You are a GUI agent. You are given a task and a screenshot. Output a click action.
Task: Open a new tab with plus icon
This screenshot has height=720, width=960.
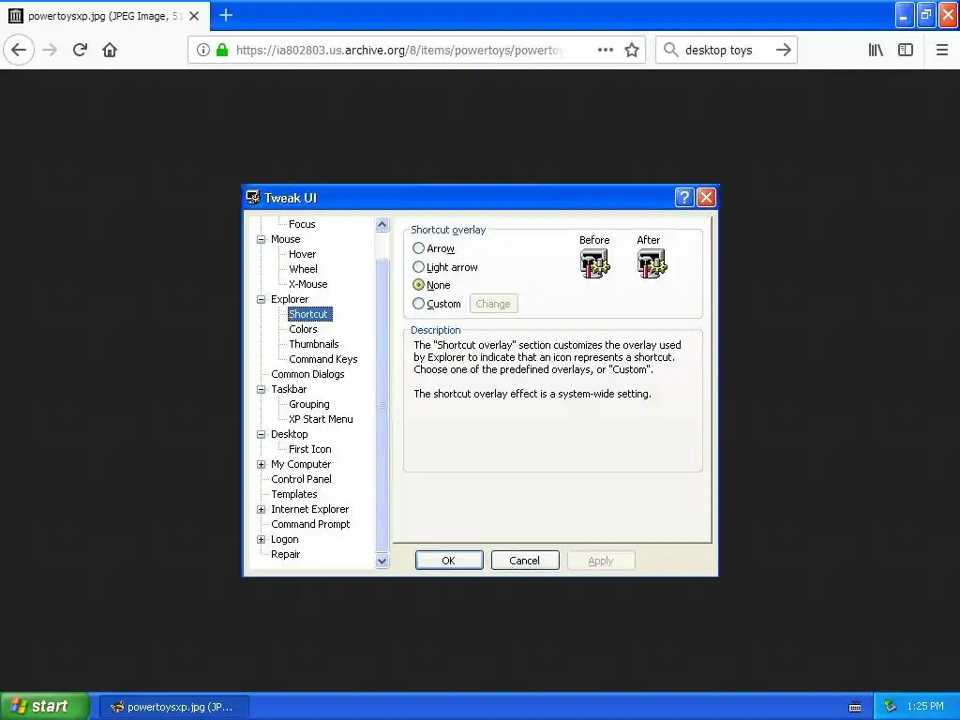(x=225, y=15)
